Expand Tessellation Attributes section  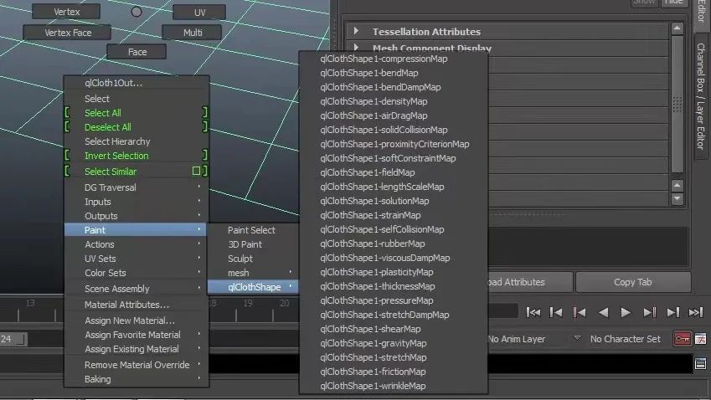click(356, 31)
